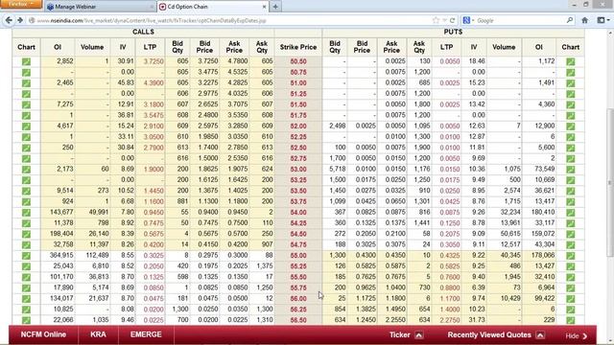This screenshot has width=614, height=345.
Task: Open the puts chart for strike 55.00
Action: click(571, 256)
